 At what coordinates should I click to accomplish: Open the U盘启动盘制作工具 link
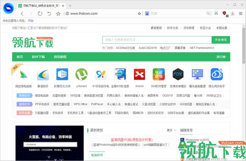click(x=99, y=113)
